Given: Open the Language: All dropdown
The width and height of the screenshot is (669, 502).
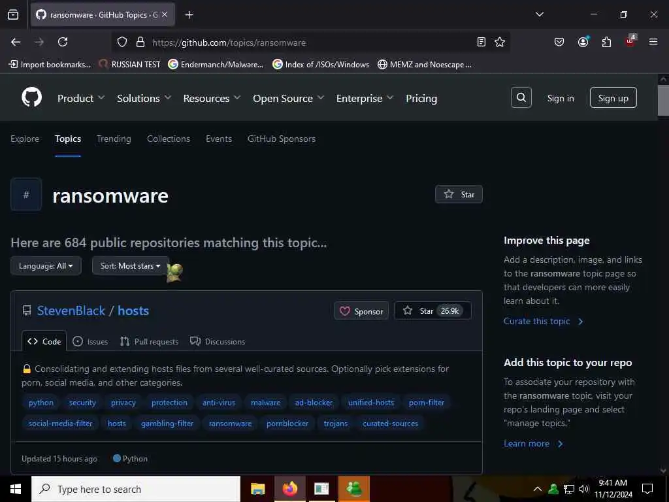Looking at the screenshot, I should (46, 266).
